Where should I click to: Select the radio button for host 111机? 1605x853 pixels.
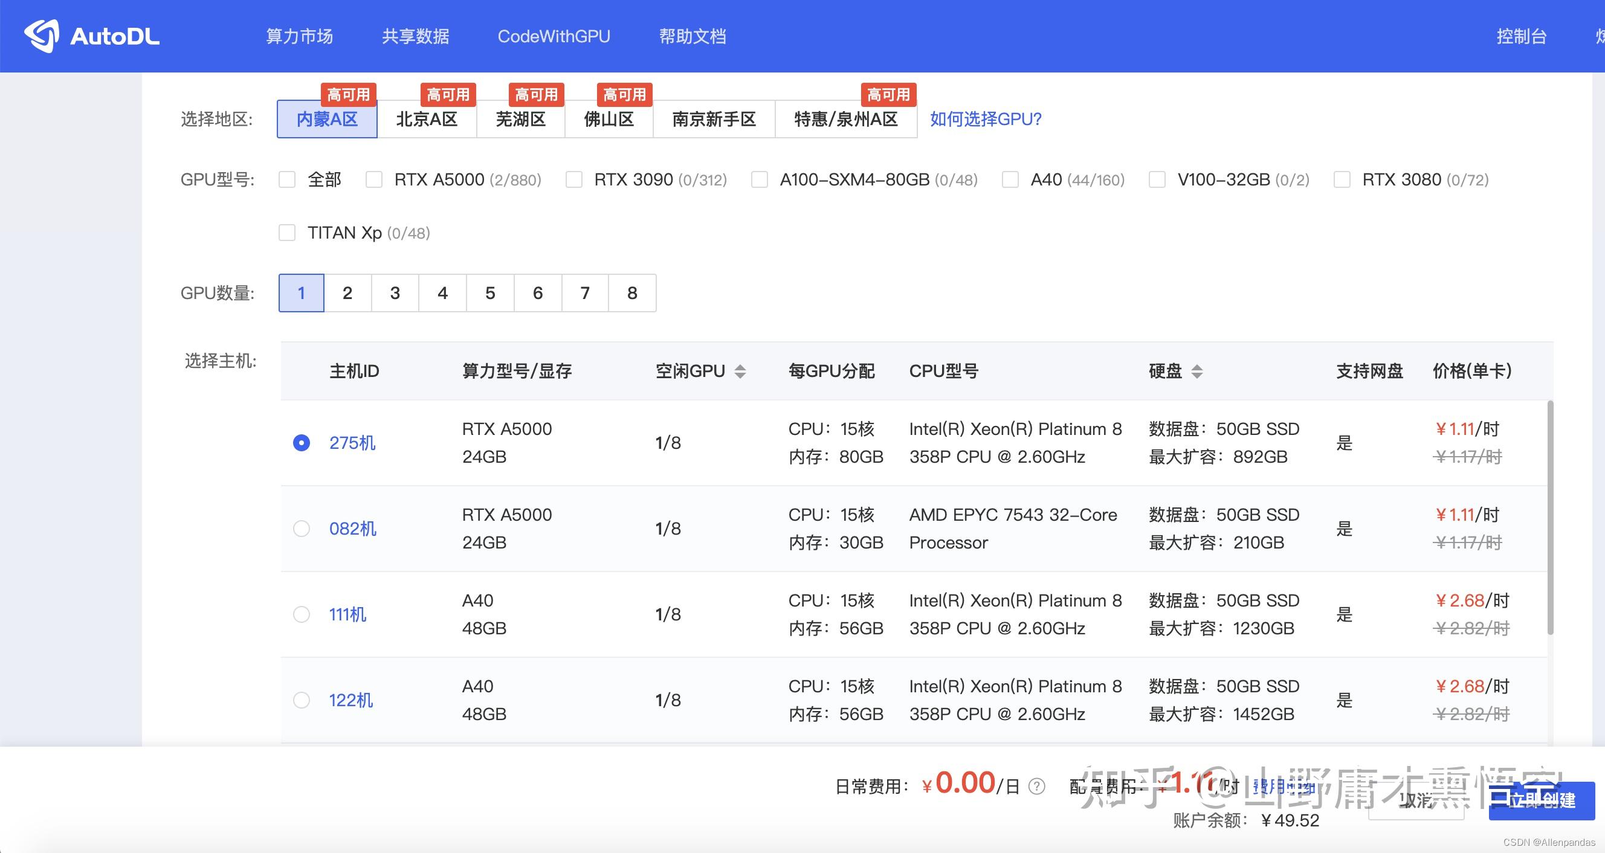[x=302, y=614]
